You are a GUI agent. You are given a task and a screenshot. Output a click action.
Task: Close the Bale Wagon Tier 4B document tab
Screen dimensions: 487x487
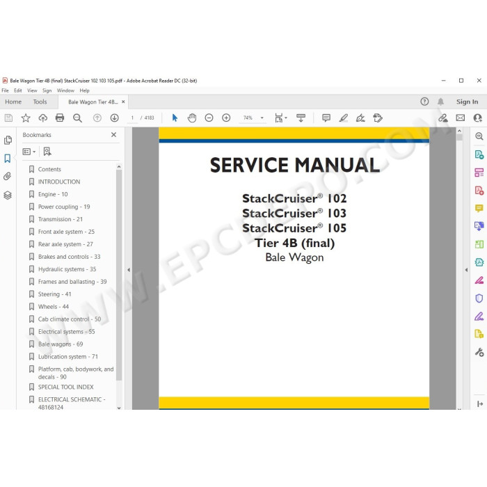tap(123, 102)
